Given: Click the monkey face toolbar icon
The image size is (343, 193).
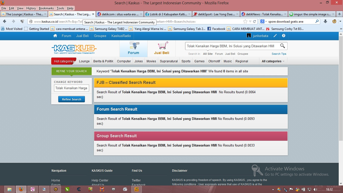Looking at the screenshot, I should click(334, 22).
